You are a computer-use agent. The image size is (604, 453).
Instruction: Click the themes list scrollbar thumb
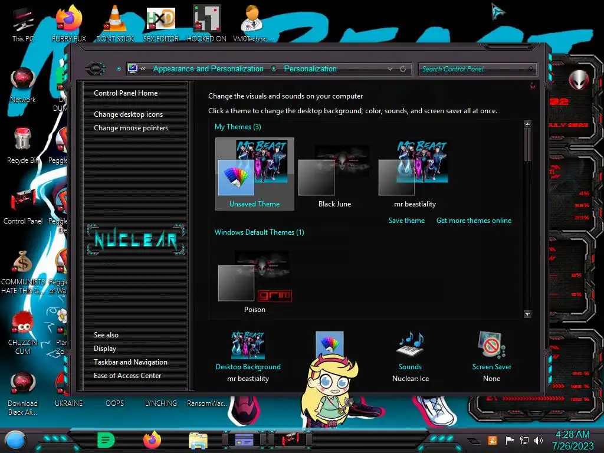[527, 145]
